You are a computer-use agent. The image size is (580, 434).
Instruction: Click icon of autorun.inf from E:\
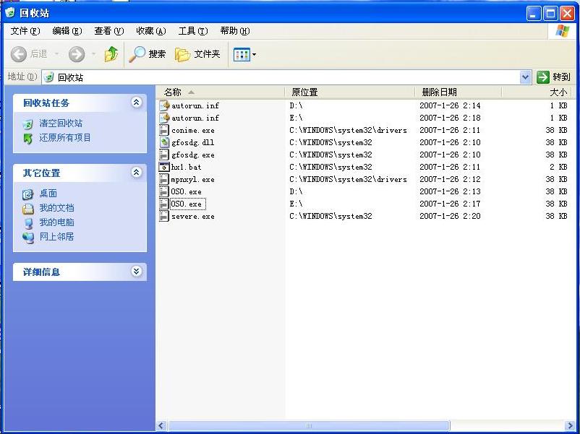(164, 118)
